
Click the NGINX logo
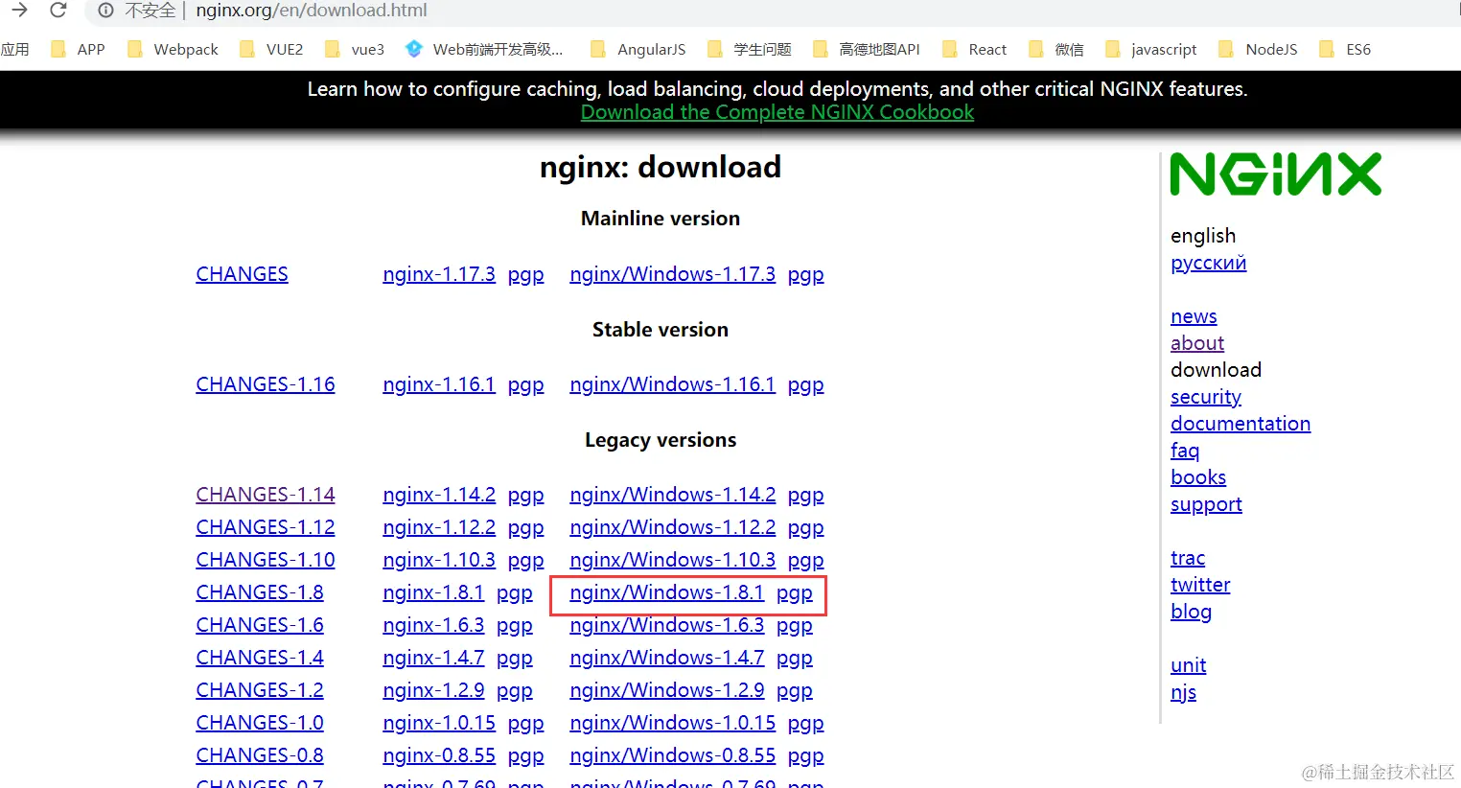(x=1276, y=174)
